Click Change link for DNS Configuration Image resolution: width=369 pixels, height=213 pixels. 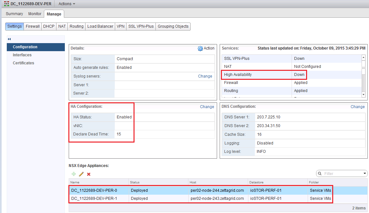[357, 106]
